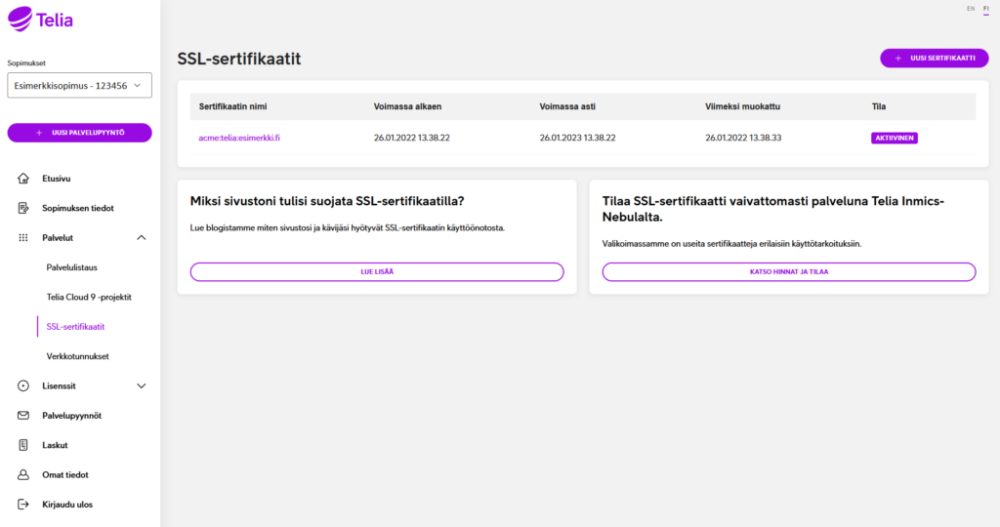The height and width of the screenshot is (527, 1000).
Task: Open the Esimerkkisopimus contract dropdown
Action: tap(80, 85)
